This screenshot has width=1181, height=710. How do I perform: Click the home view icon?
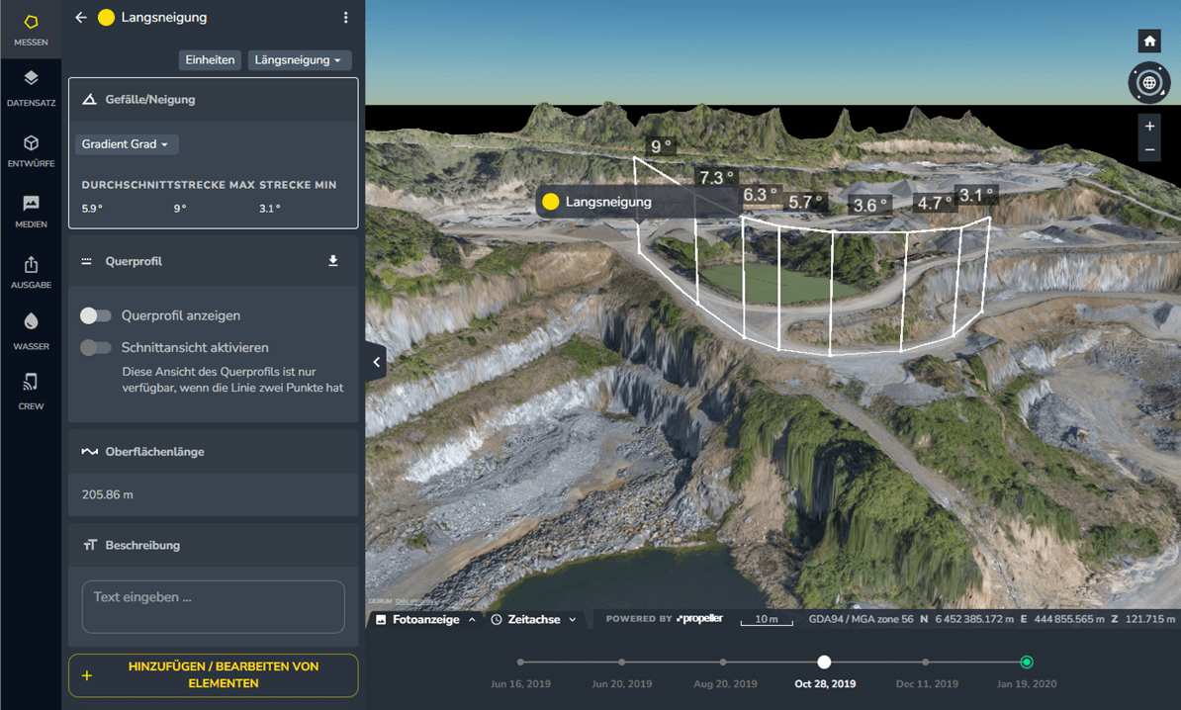click(x=1149, y=41)
